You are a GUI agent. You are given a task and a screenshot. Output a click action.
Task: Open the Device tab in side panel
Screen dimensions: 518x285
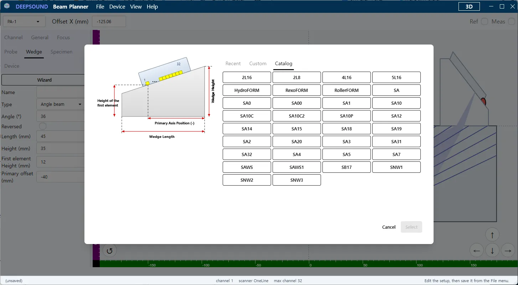12,66
